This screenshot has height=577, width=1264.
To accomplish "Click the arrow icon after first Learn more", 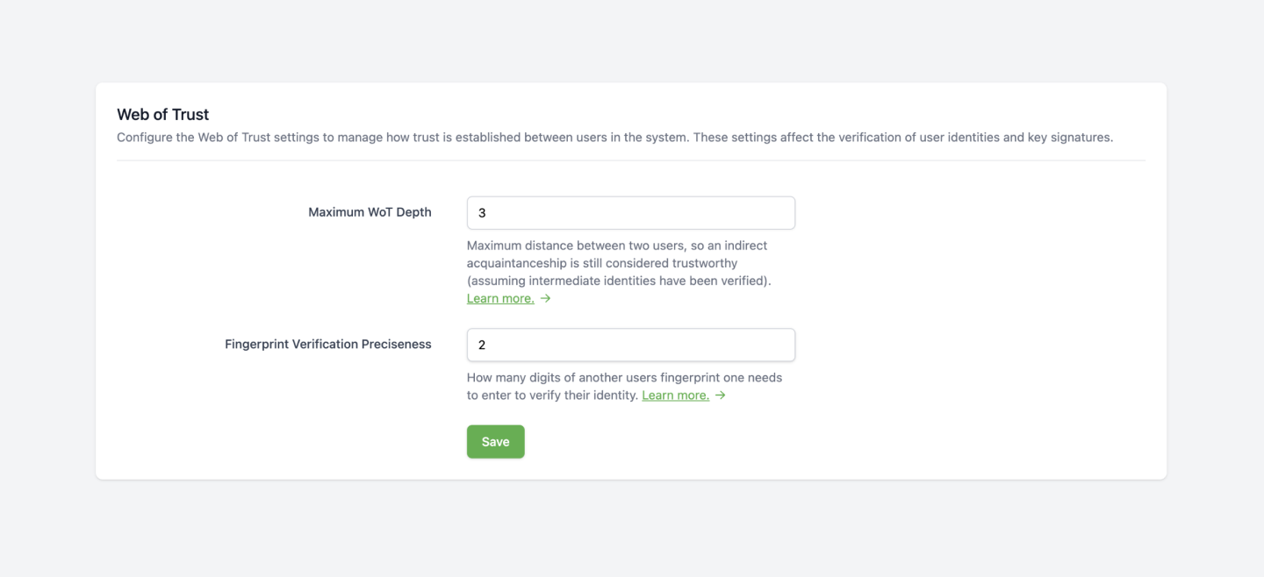I will (545, 298).
